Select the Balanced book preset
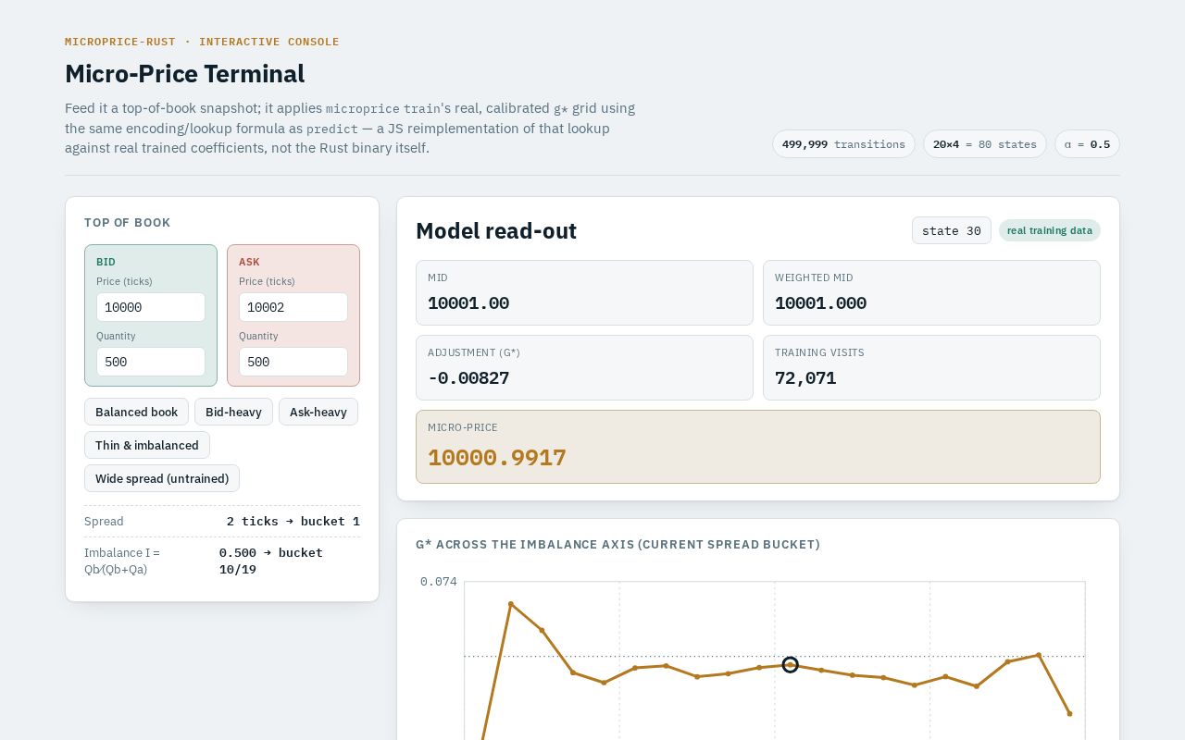This screenshot has height=740, width=1185. click(x=137, y=412)
